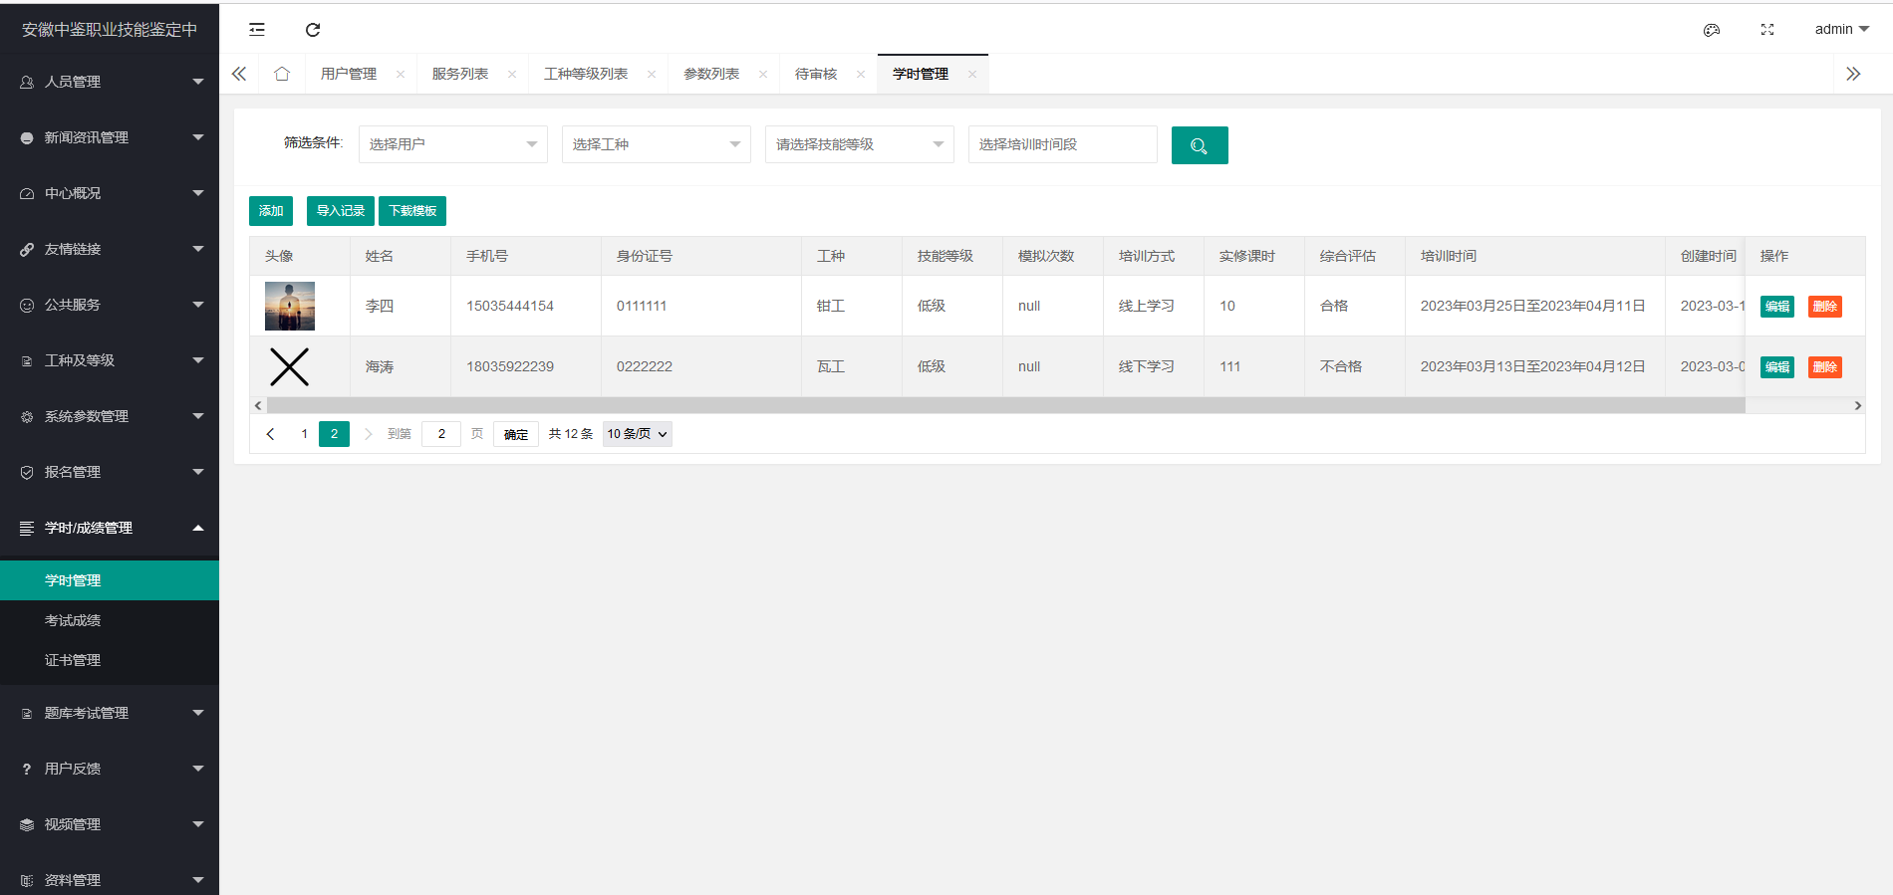Image resolution: width=1893 pixels, height=895 pixels.
Task: Open the theme palette icon
Action: pyautogui.click(x=1712, y=30)
